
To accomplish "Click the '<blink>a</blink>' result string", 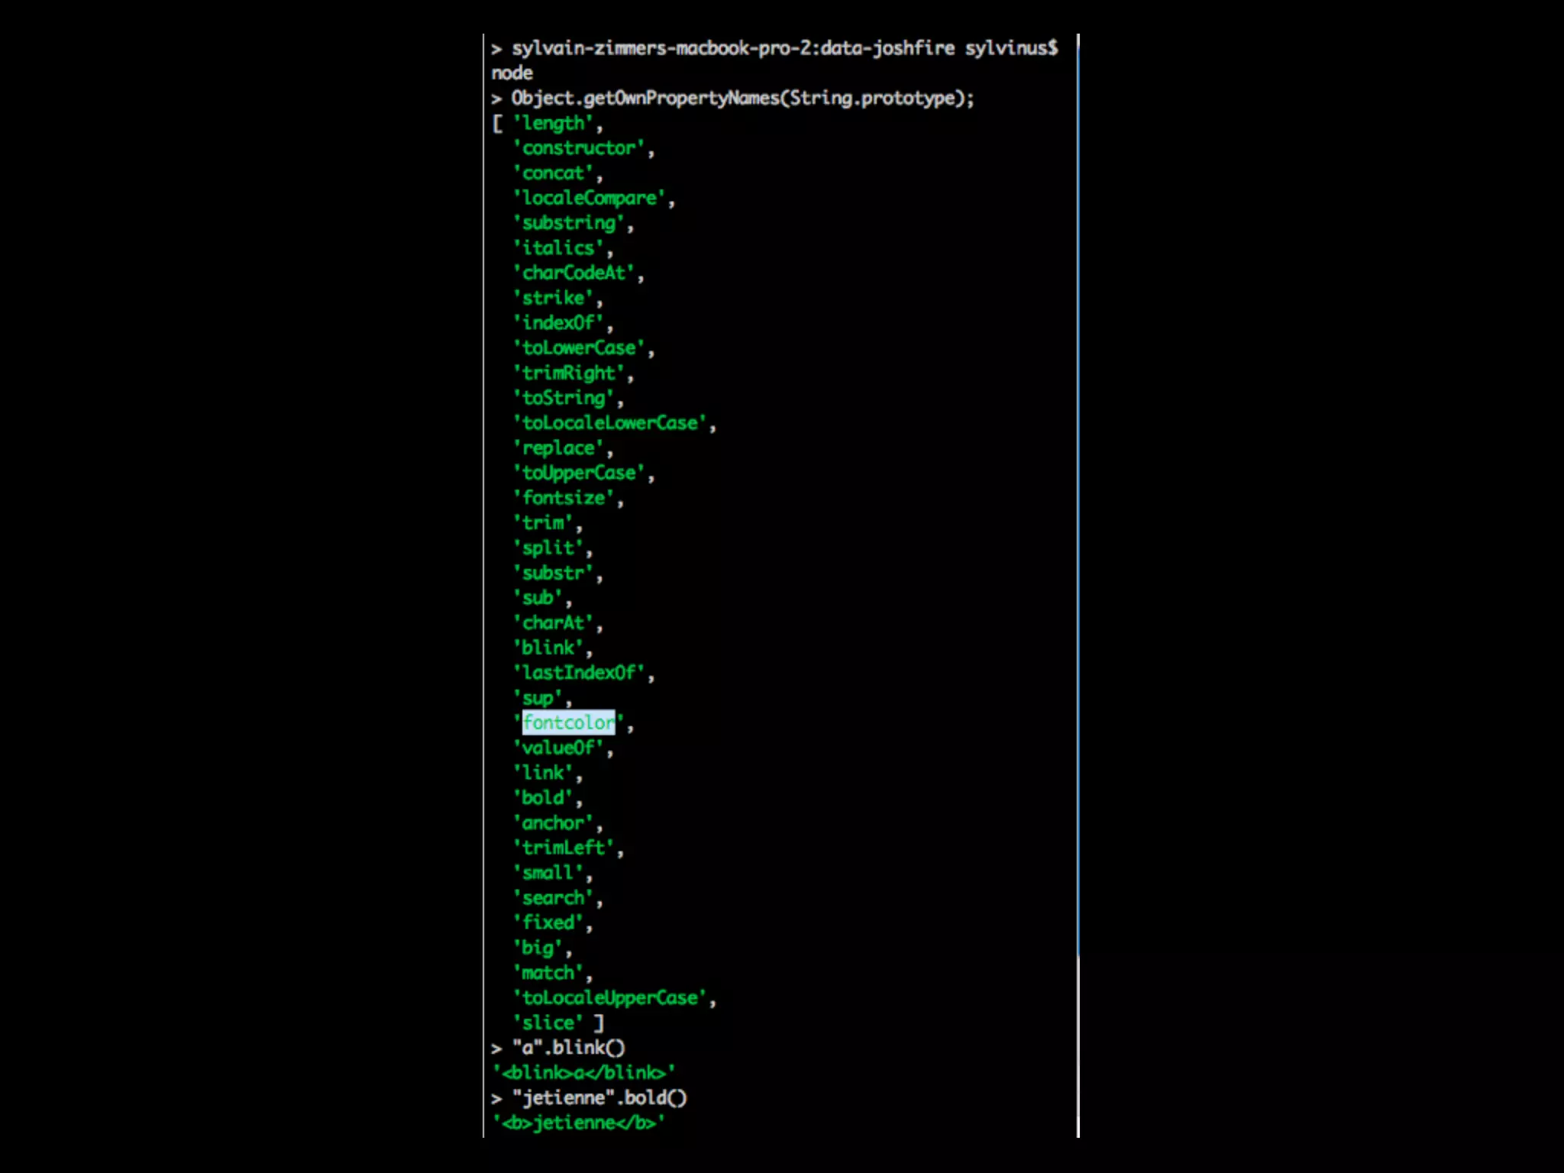I will [x=584, y=1073].
